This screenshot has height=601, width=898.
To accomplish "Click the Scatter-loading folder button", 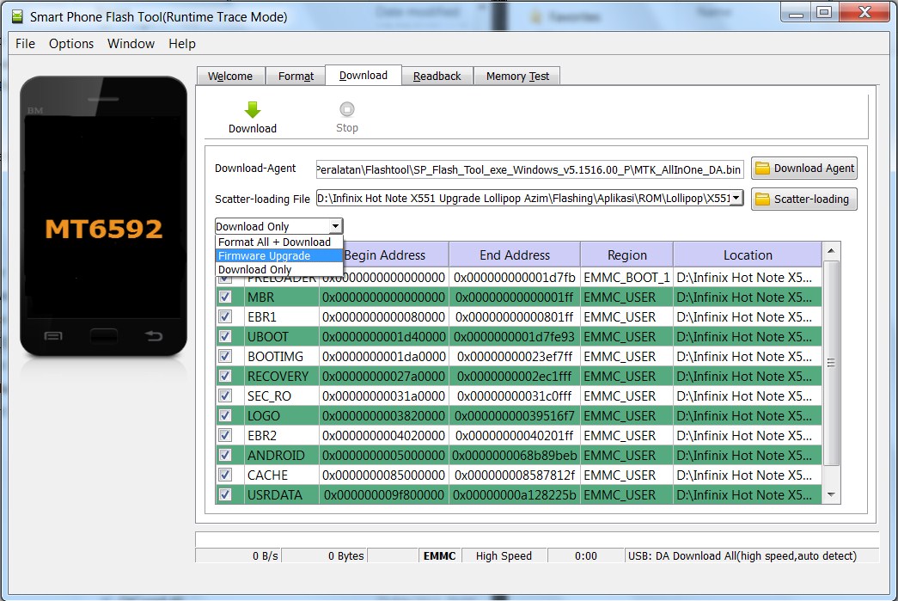I will pyautogui.click(x=804, y=199).
